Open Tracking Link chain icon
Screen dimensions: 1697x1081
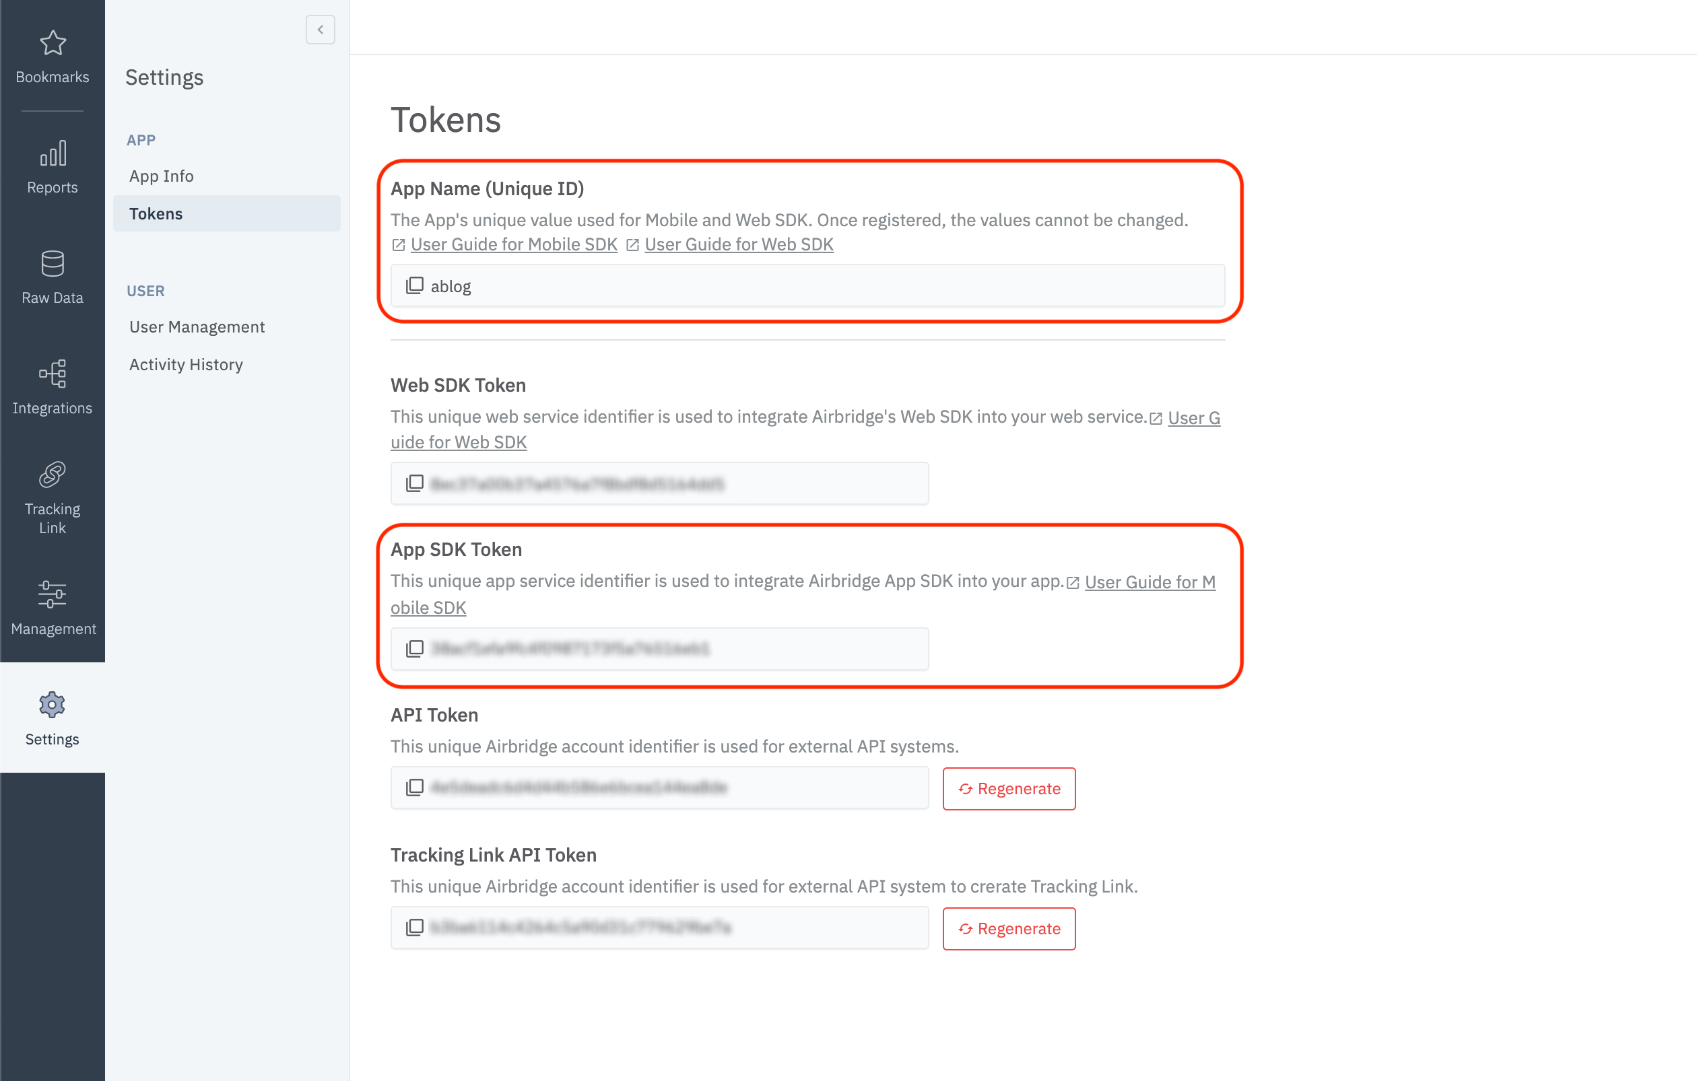53,475
